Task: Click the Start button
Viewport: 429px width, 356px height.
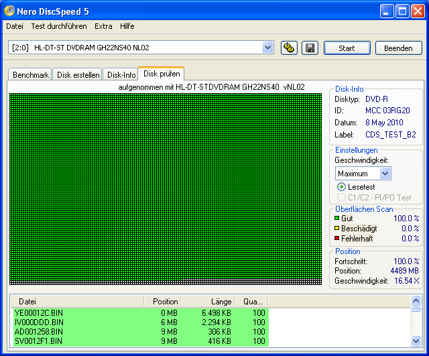Action: click(x=347, y=48)
